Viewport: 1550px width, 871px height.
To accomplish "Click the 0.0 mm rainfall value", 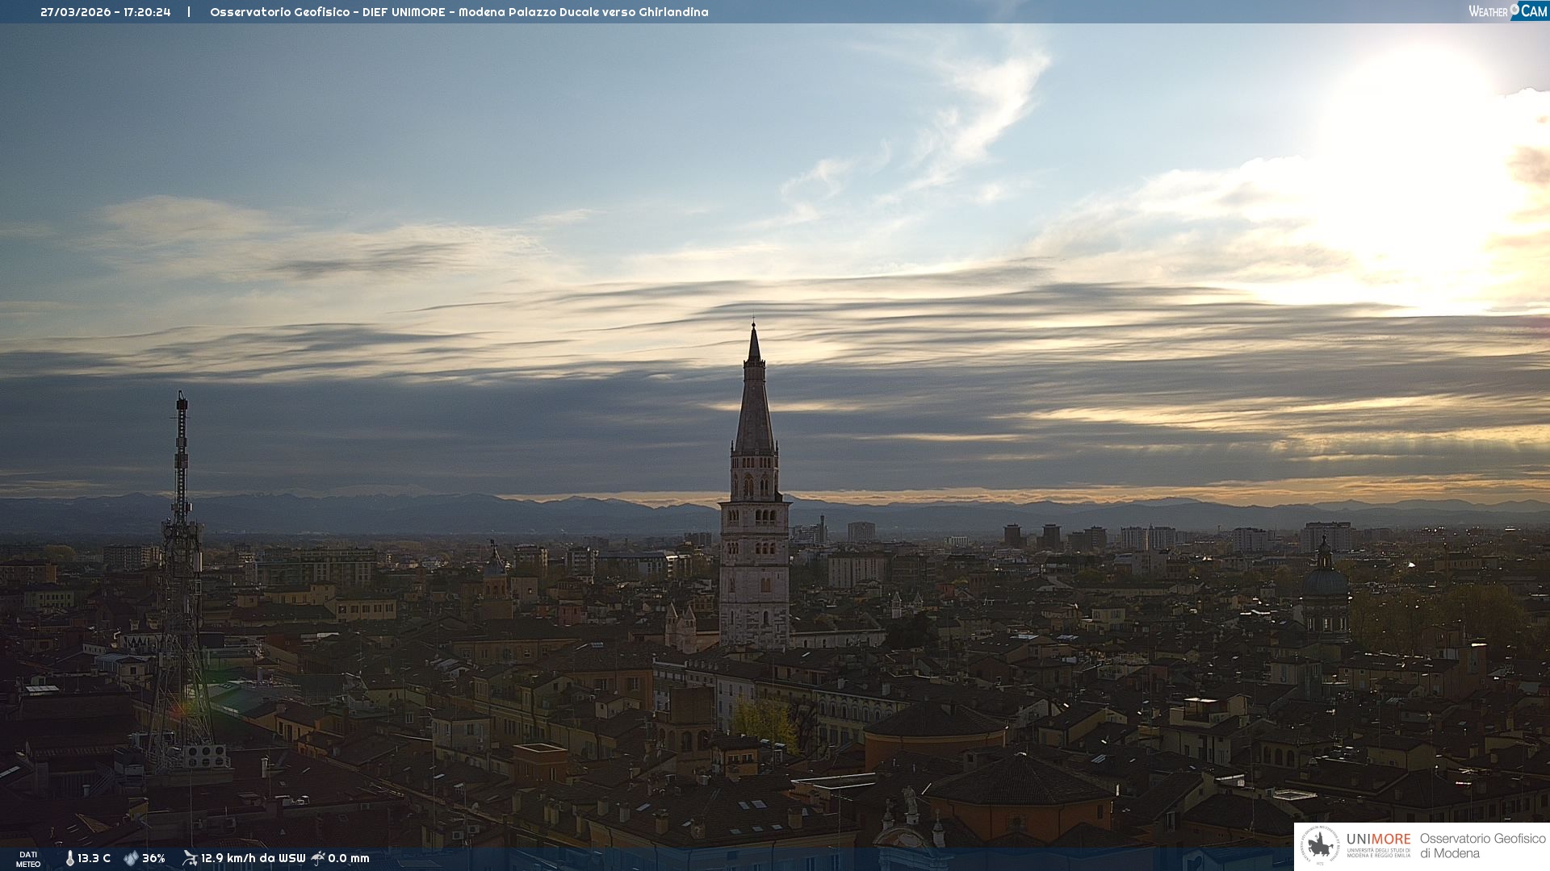I will (349, 858).
